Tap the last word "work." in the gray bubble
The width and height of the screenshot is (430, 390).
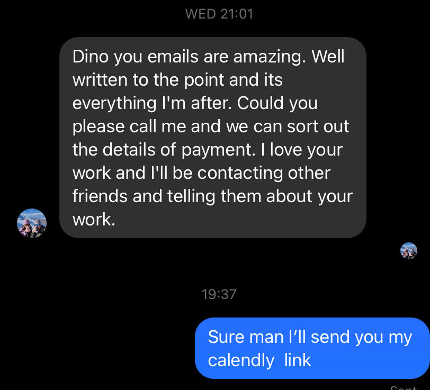(94, 219)
